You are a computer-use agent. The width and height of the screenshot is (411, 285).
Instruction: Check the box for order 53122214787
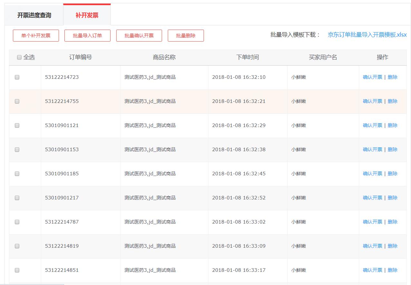(17, 222)
